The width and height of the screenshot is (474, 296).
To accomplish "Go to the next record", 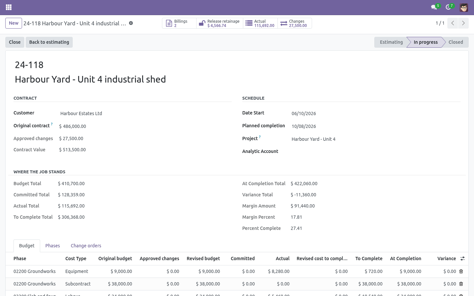I will pyautogui.click(x=463, y=23).
